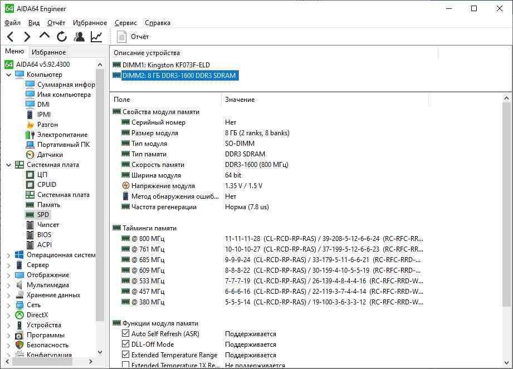Select the DIMM1 memory module icon
The height and width of the screenshot is (369, 513).
(116, 65)
